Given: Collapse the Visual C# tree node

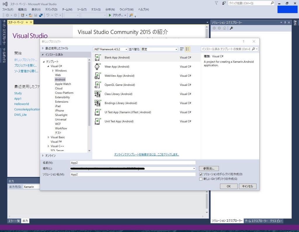Looking at the screenshot, I should coord(48,66).
